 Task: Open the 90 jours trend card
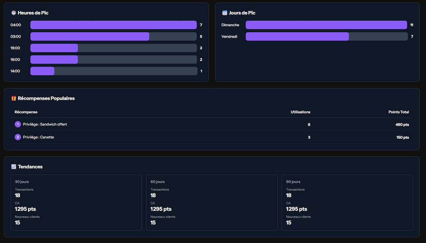pos(347,203)
